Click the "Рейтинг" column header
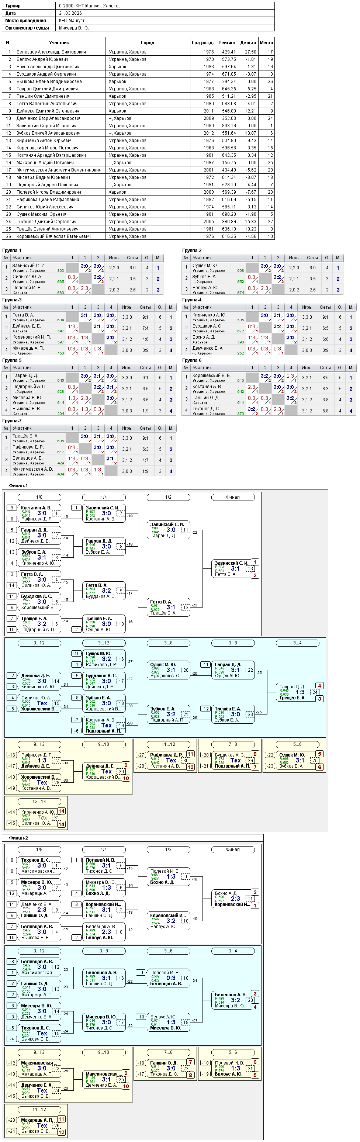Image resolution: width=360 pixels, height=1142 pixels. pos(227,42)
